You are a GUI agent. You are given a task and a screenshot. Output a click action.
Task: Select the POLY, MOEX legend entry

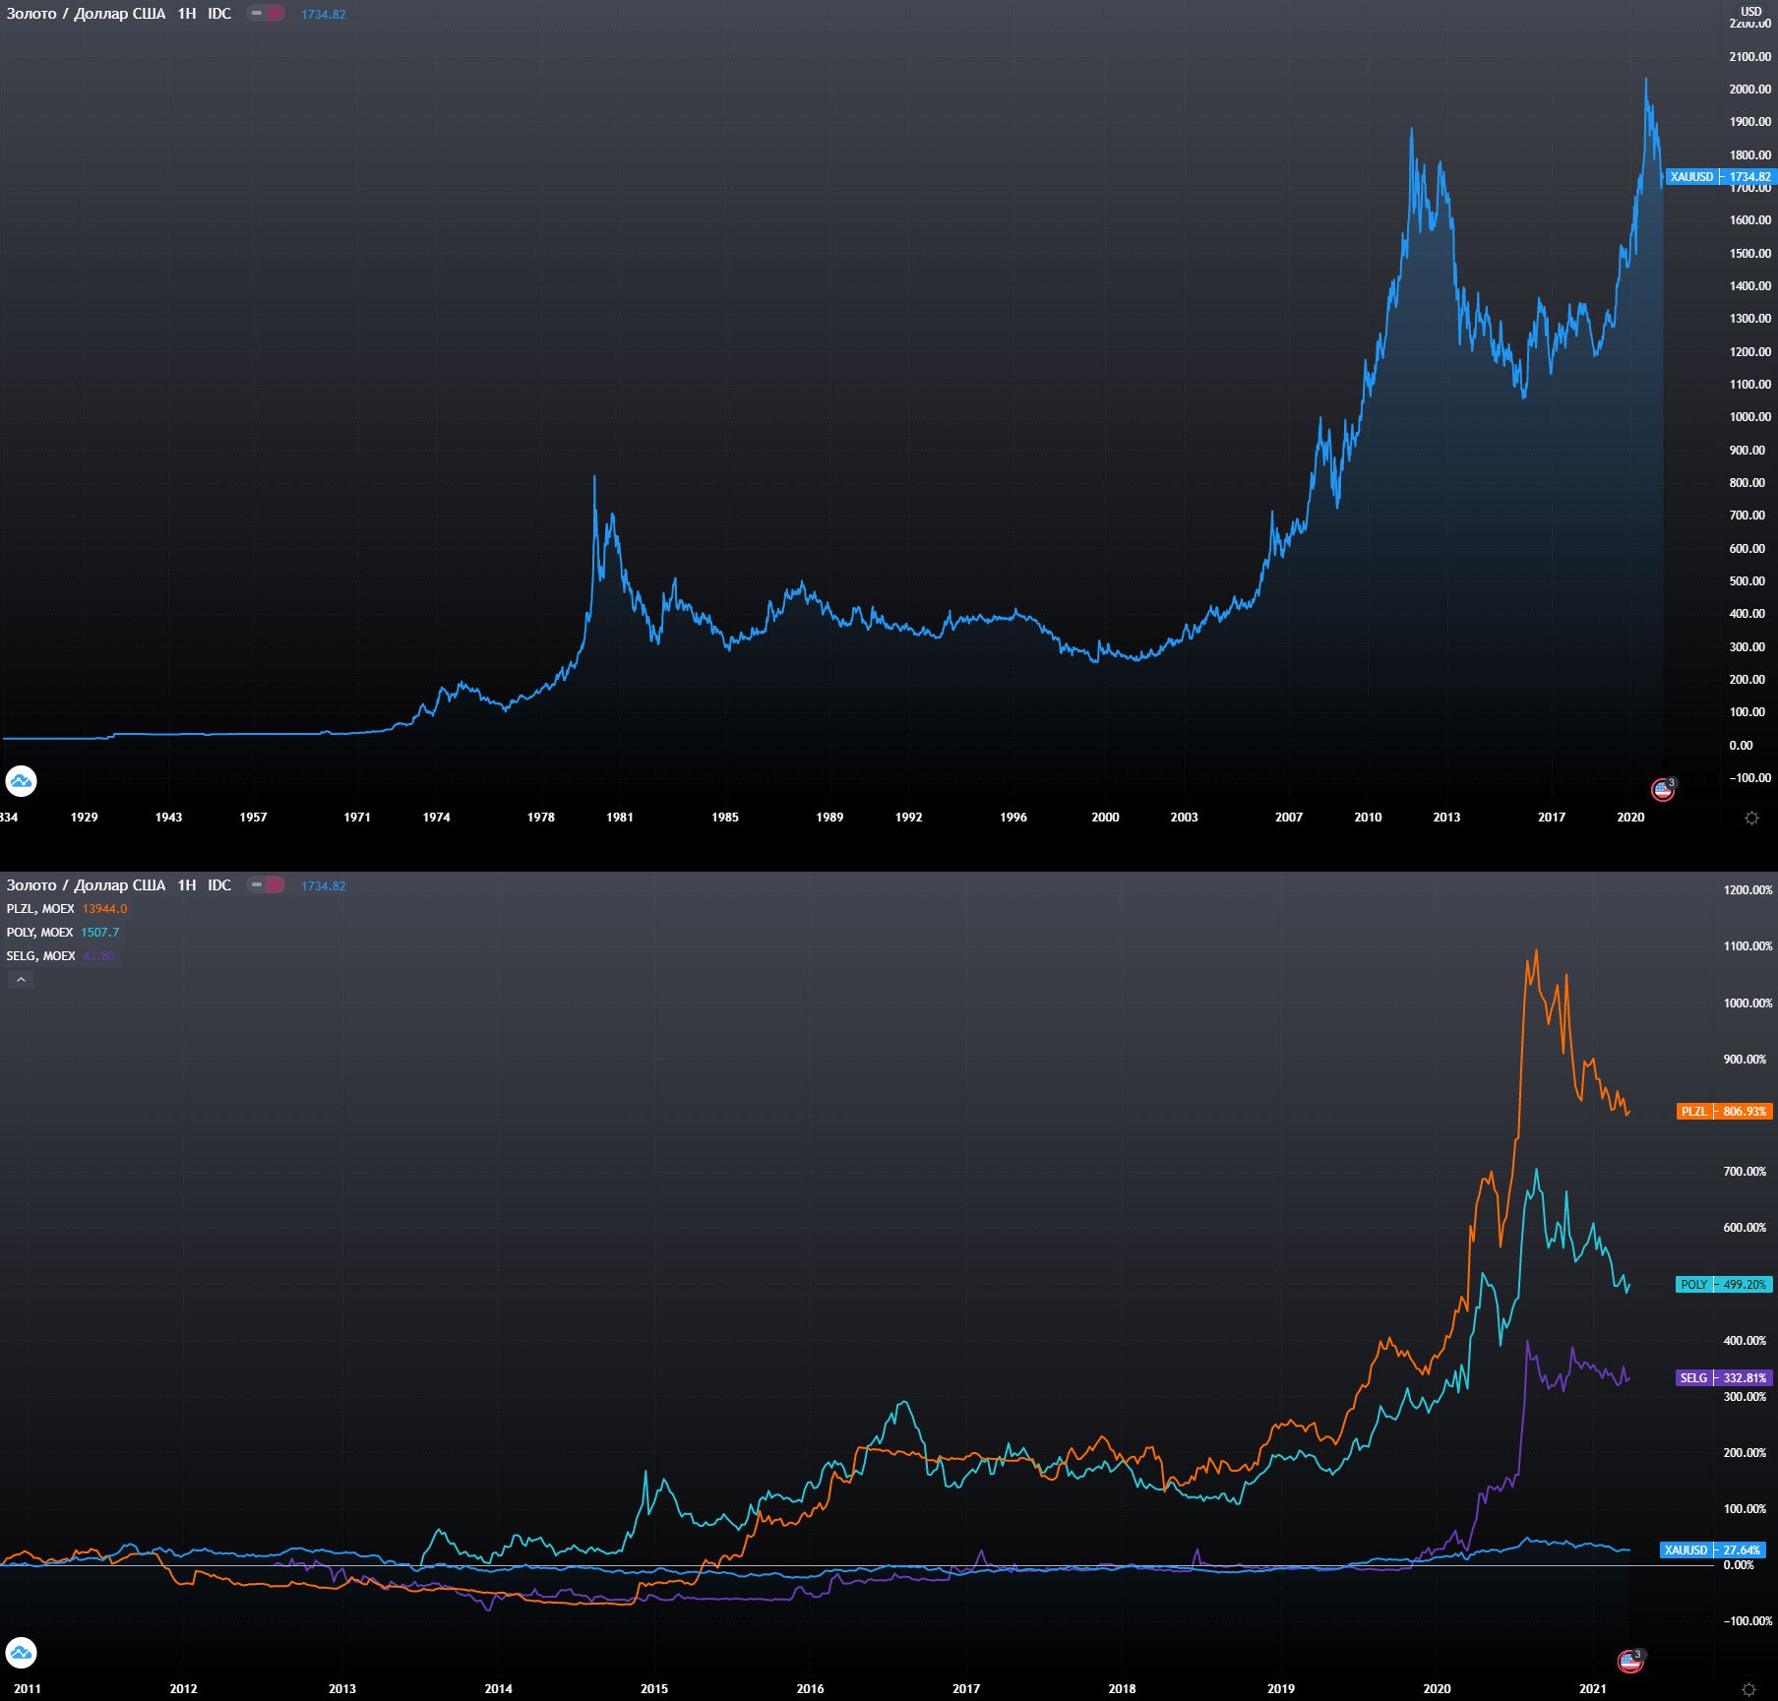[x=39, y=933]
